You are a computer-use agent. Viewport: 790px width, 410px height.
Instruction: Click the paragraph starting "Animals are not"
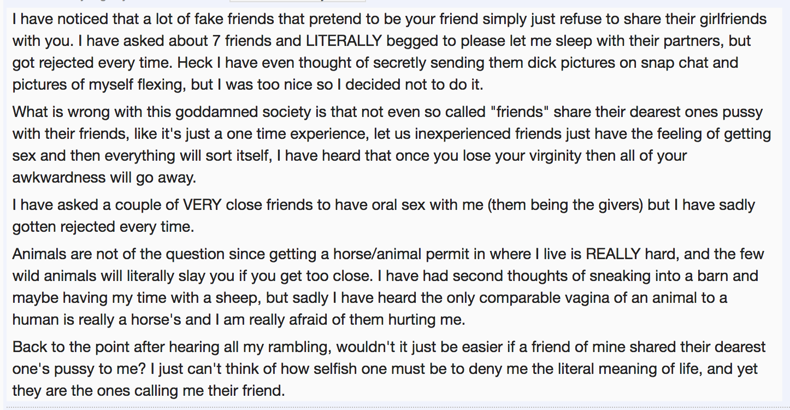click(382, 286)
